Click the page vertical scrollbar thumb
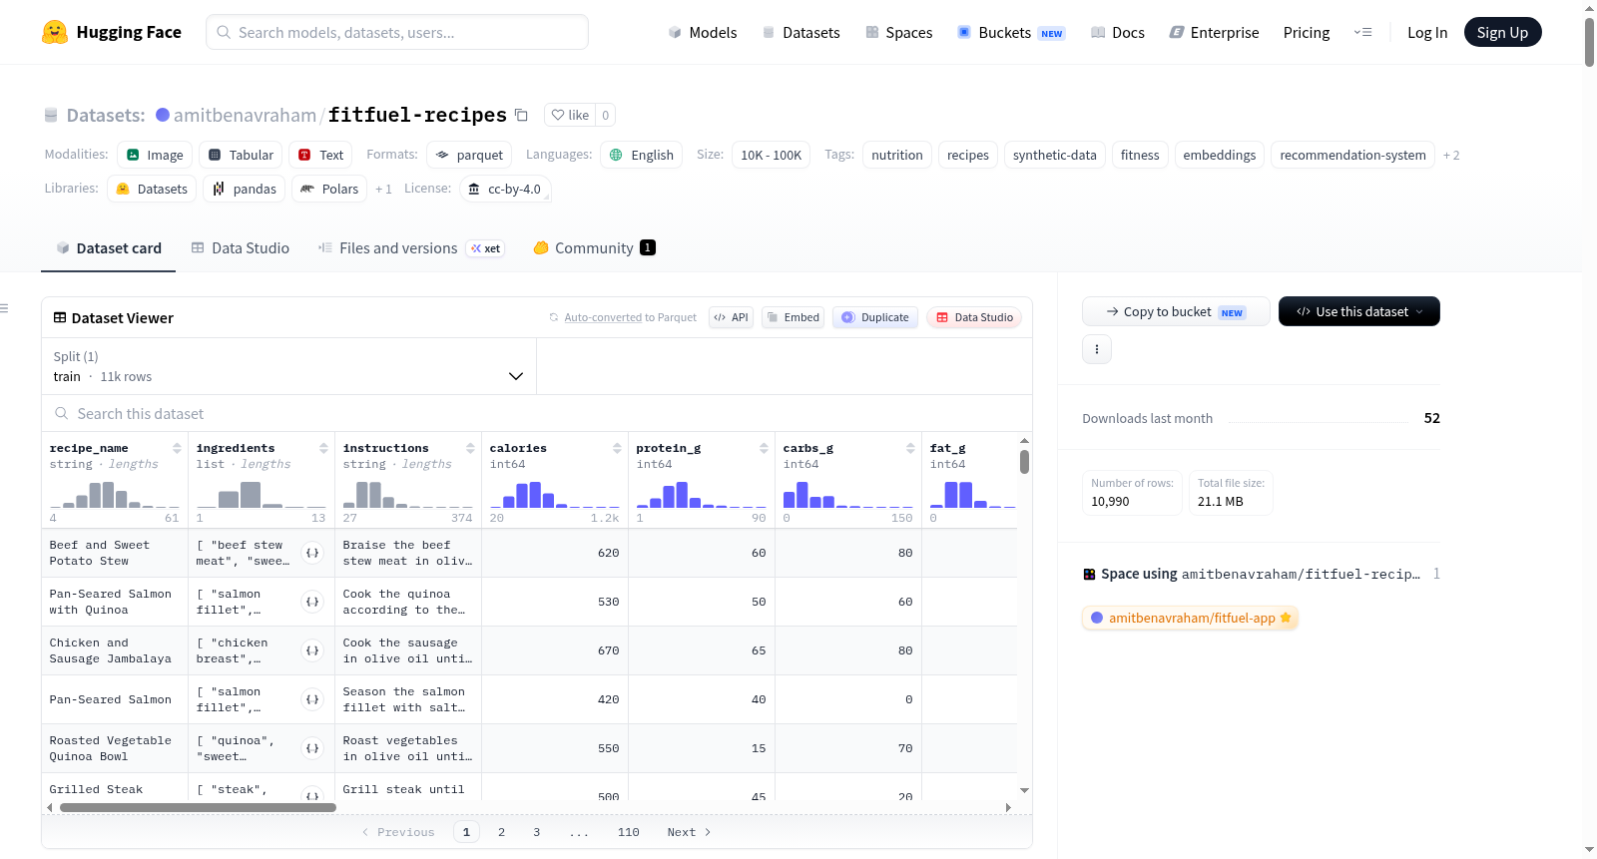1597x859 pixels. click(1589, 42)
